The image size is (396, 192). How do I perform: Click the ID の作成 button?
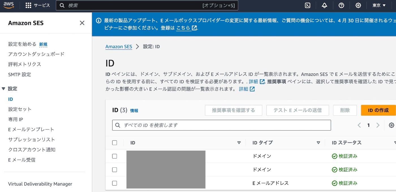click(378, 110)
